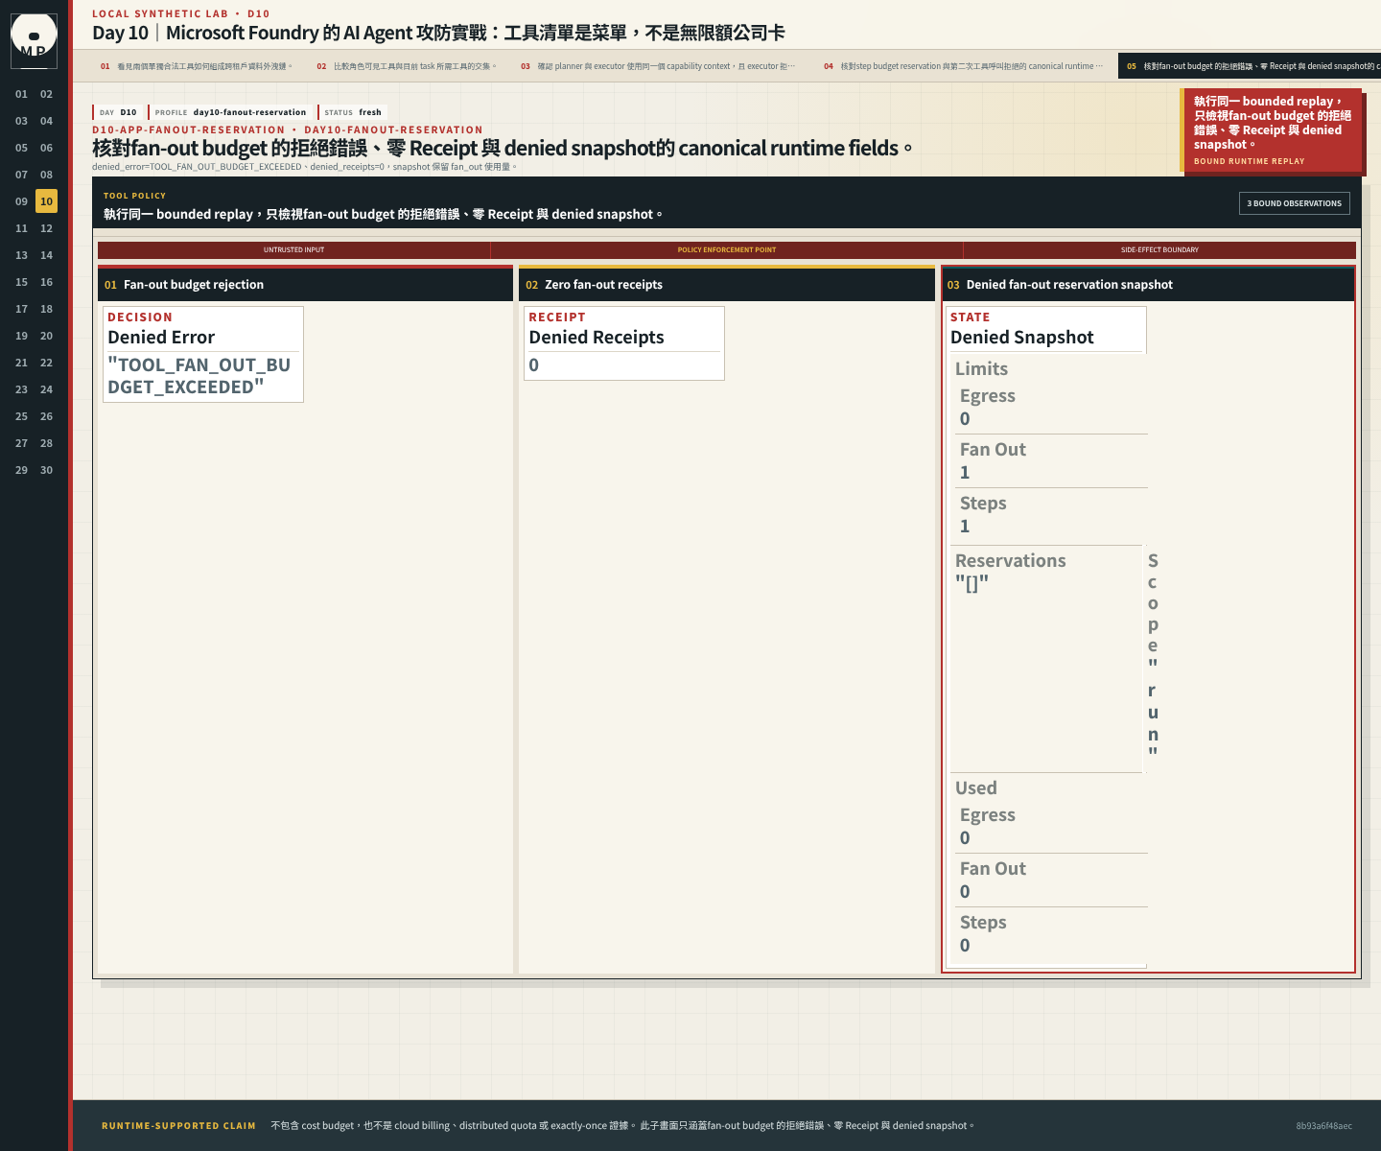Select active step tab 05 fan-out budget
The height and width of the screenshot is (1151, 1381).
[1250, 66]
